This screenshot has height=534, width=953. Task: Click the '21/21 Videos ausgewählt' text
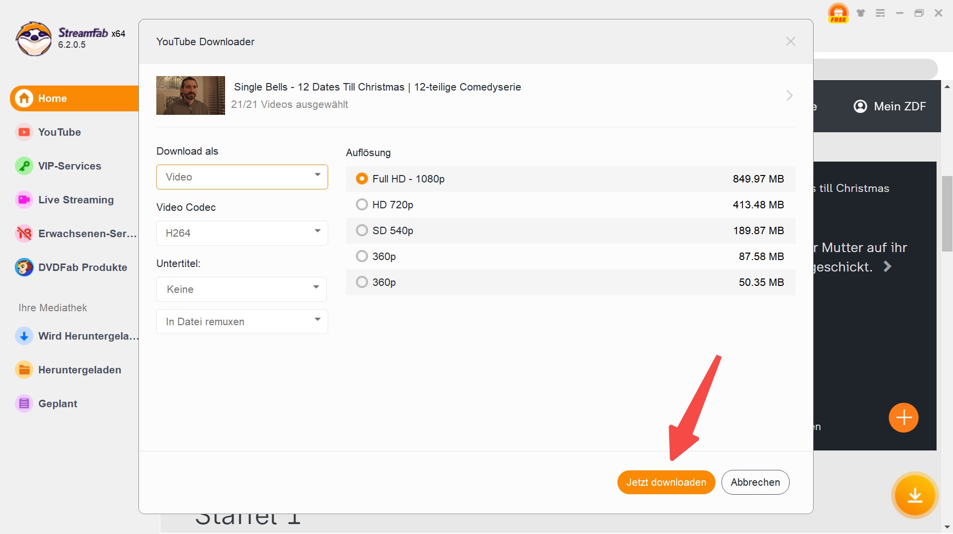(x=289, y=104)
